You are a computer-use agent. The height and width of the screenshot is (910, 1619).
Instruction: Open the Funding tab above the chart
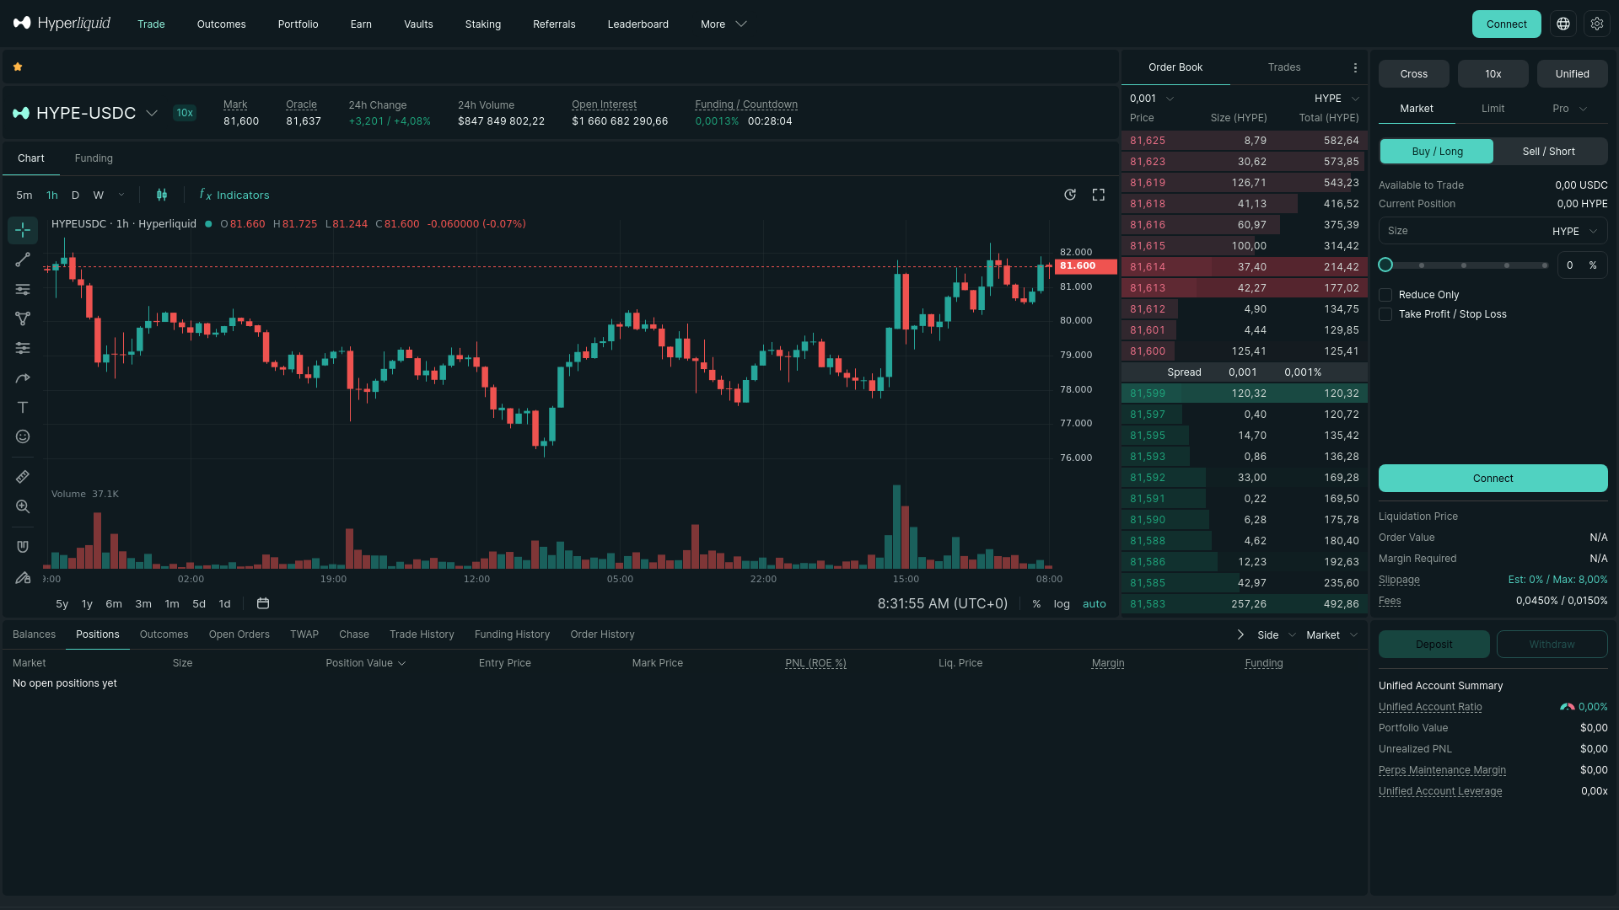pyautogui.click(x=94, y=158)
